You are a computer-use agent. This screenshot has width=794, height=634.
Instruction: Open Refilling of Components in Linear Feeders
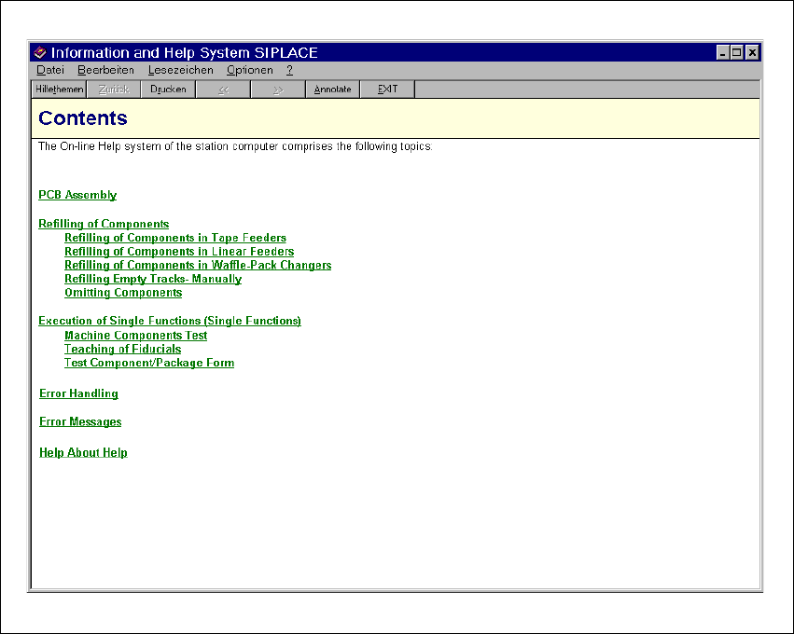[179, 251]
